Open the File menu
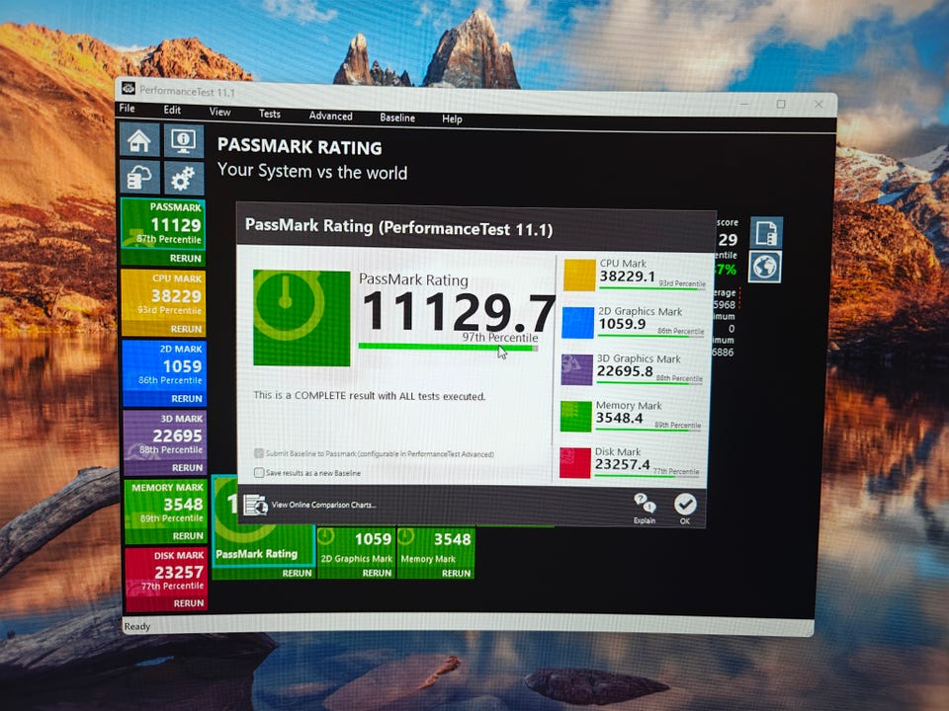This screenshot has width=949, height=711. (128, 109)
